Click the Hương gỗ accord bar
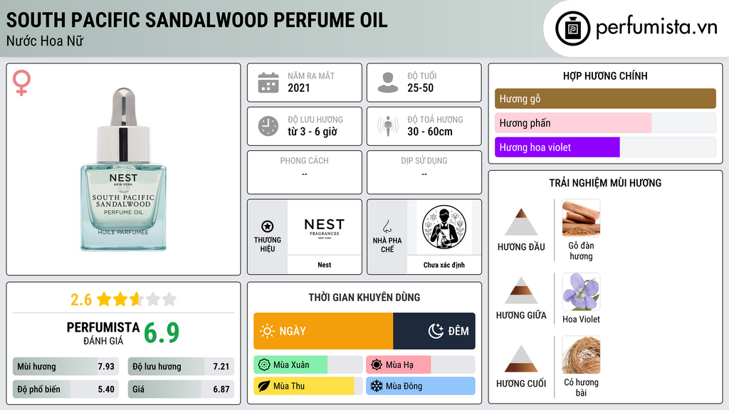 605,98
